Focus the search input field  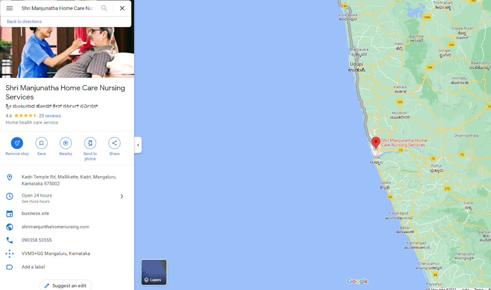[x=57, y=8]
